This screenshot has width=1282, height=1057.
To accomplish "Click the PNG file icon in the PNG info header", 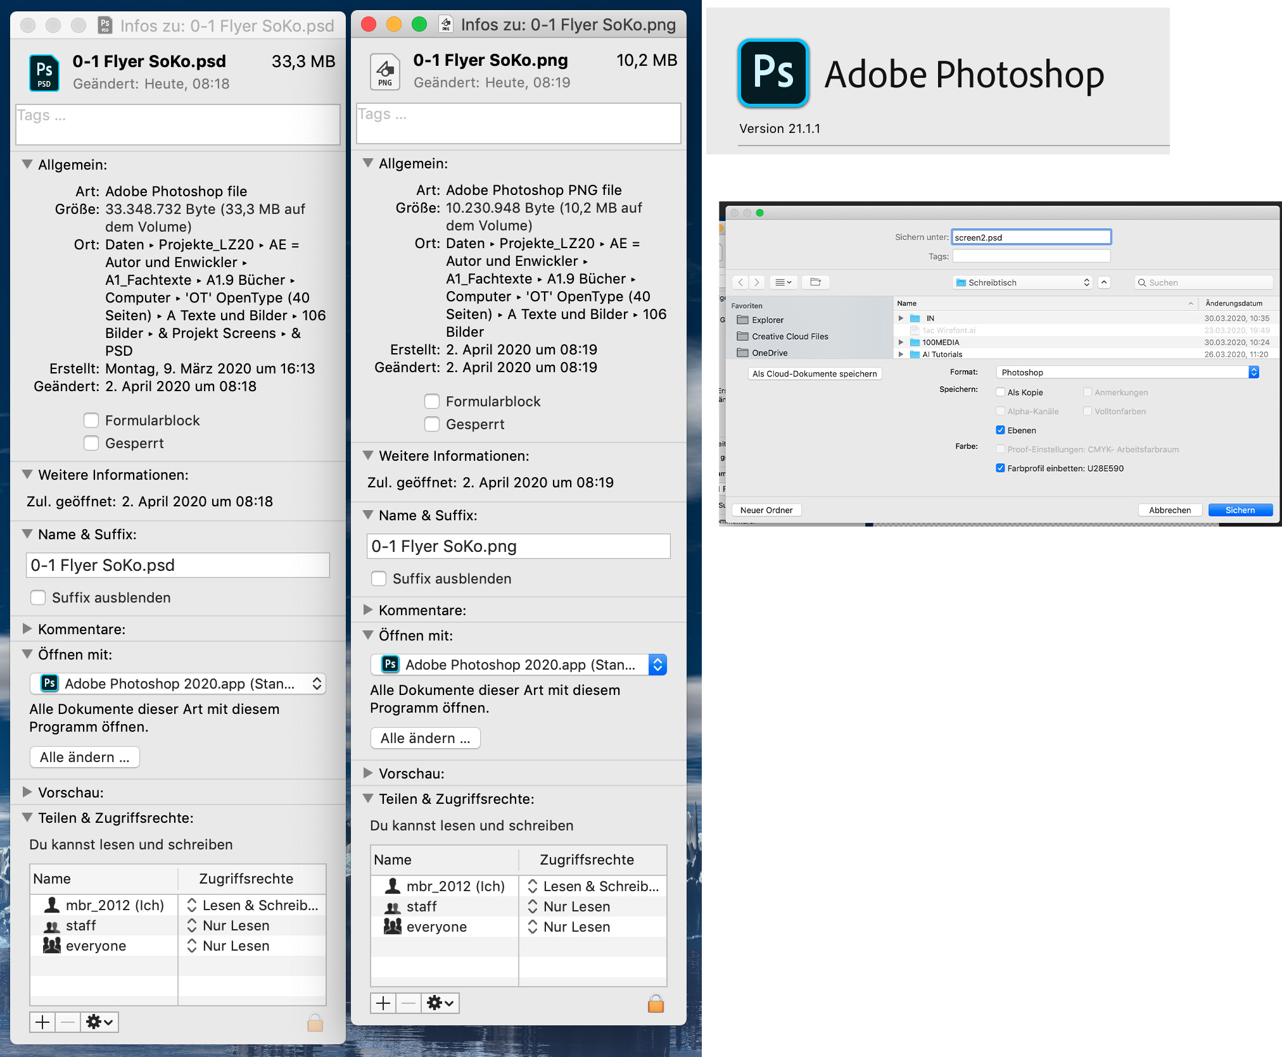I will [385, 72].
